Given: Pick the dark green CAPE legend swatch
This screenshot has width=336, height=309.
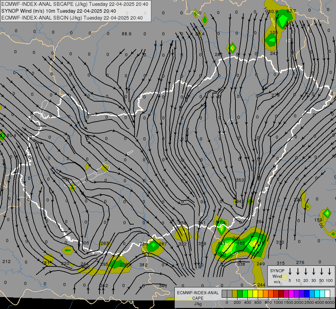Looking at the screenshot, I should pos(240,294).
